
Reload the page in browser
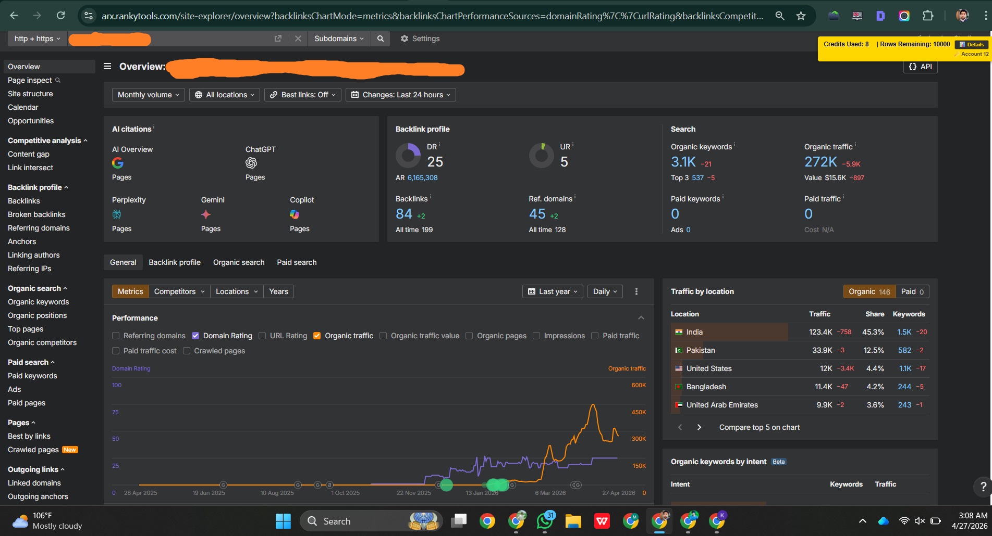[x=60, y=16]
